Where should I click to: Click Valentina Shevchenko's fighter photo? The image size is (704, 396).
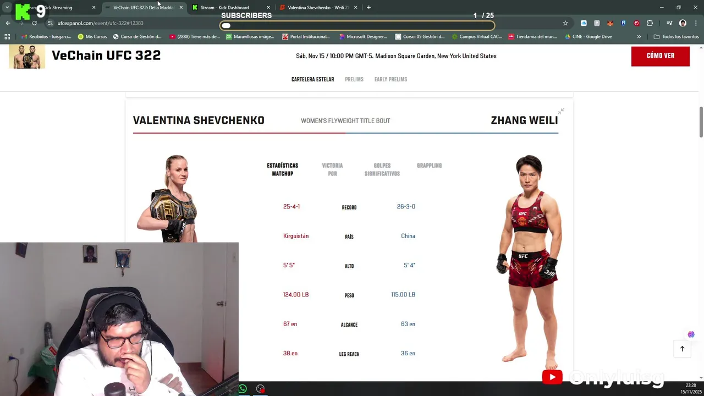point(168,199)
